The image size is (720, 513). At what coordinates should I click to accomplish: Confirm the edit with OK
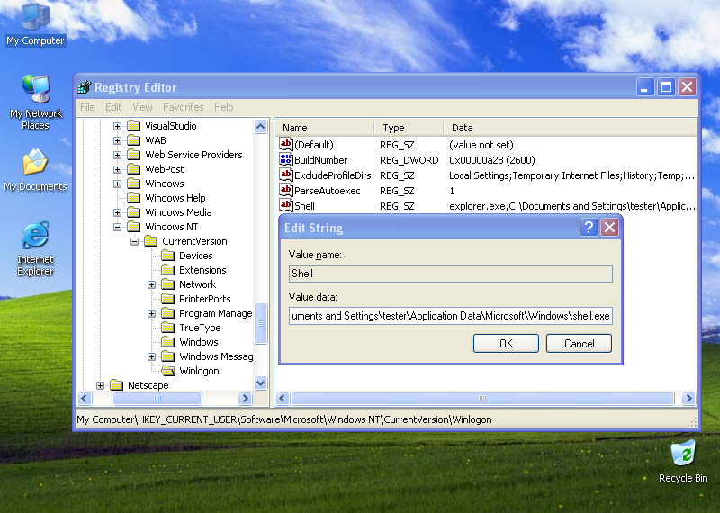506,344
